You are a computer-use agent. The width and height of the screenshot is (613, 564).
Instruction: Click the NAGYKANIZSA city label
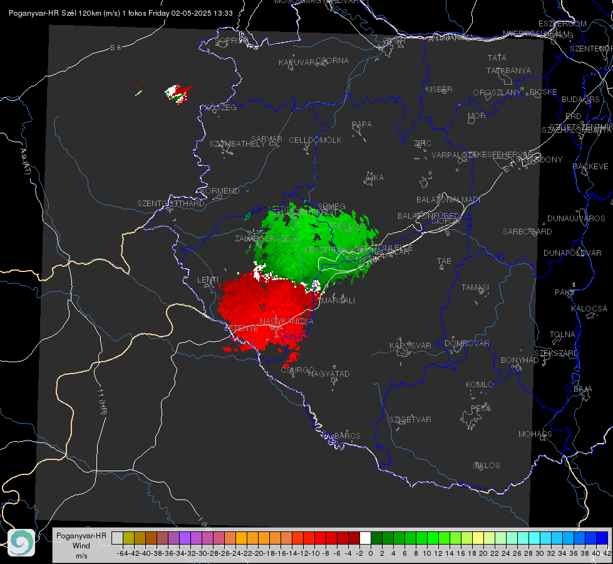(287, 321)
